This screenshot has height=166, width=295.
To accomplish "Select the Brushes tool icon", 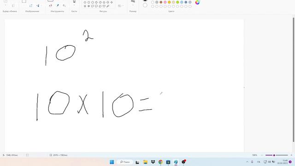I will [x=74, y=1].
